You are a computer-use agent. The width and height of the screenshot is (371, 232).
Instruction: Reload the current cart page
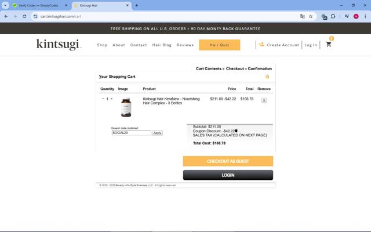[24, 16]
